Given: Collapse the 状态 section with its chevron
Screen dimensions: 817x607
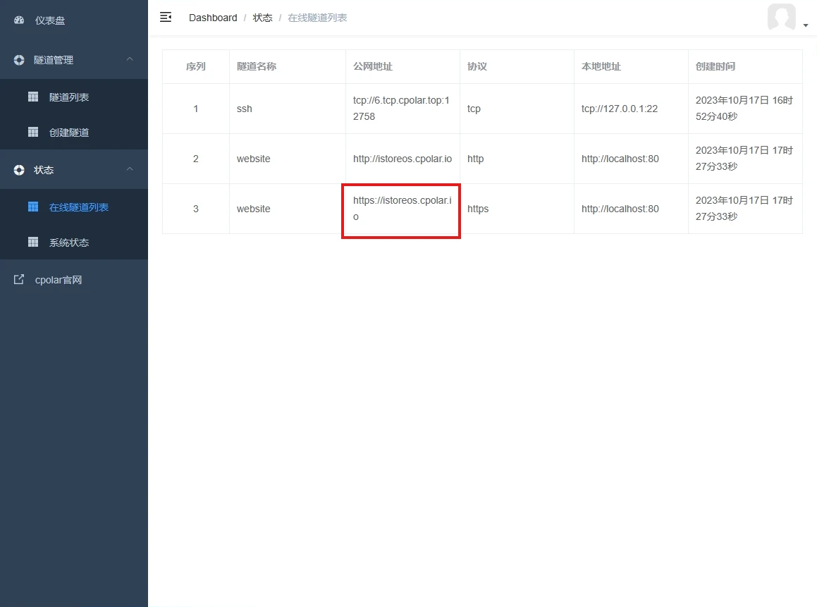Looking at the screenshot, I should coord(130,169).
